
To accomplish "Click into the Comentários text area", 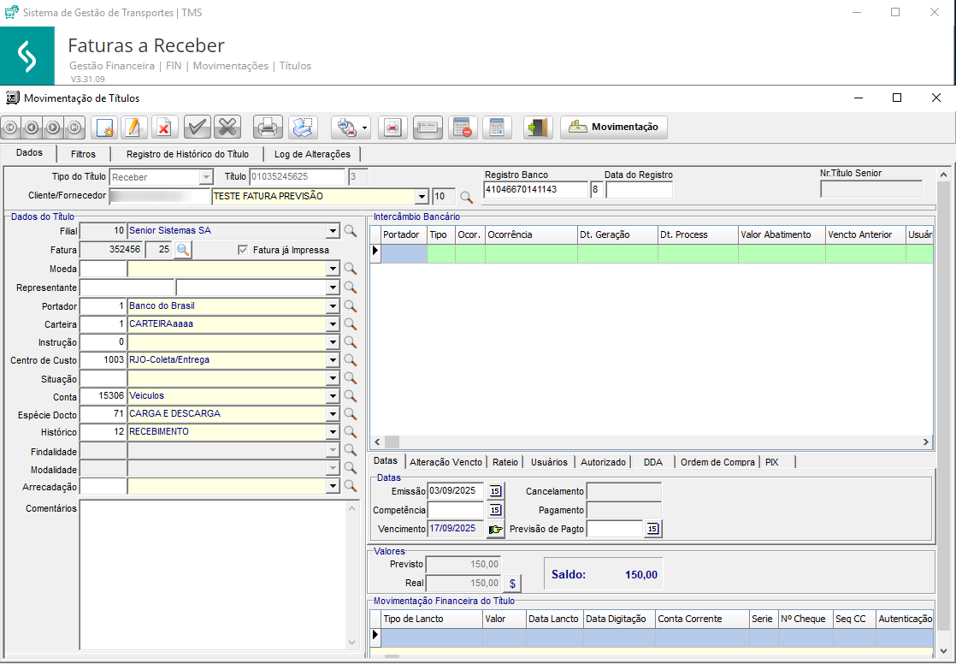I will [x=214, y=573].
